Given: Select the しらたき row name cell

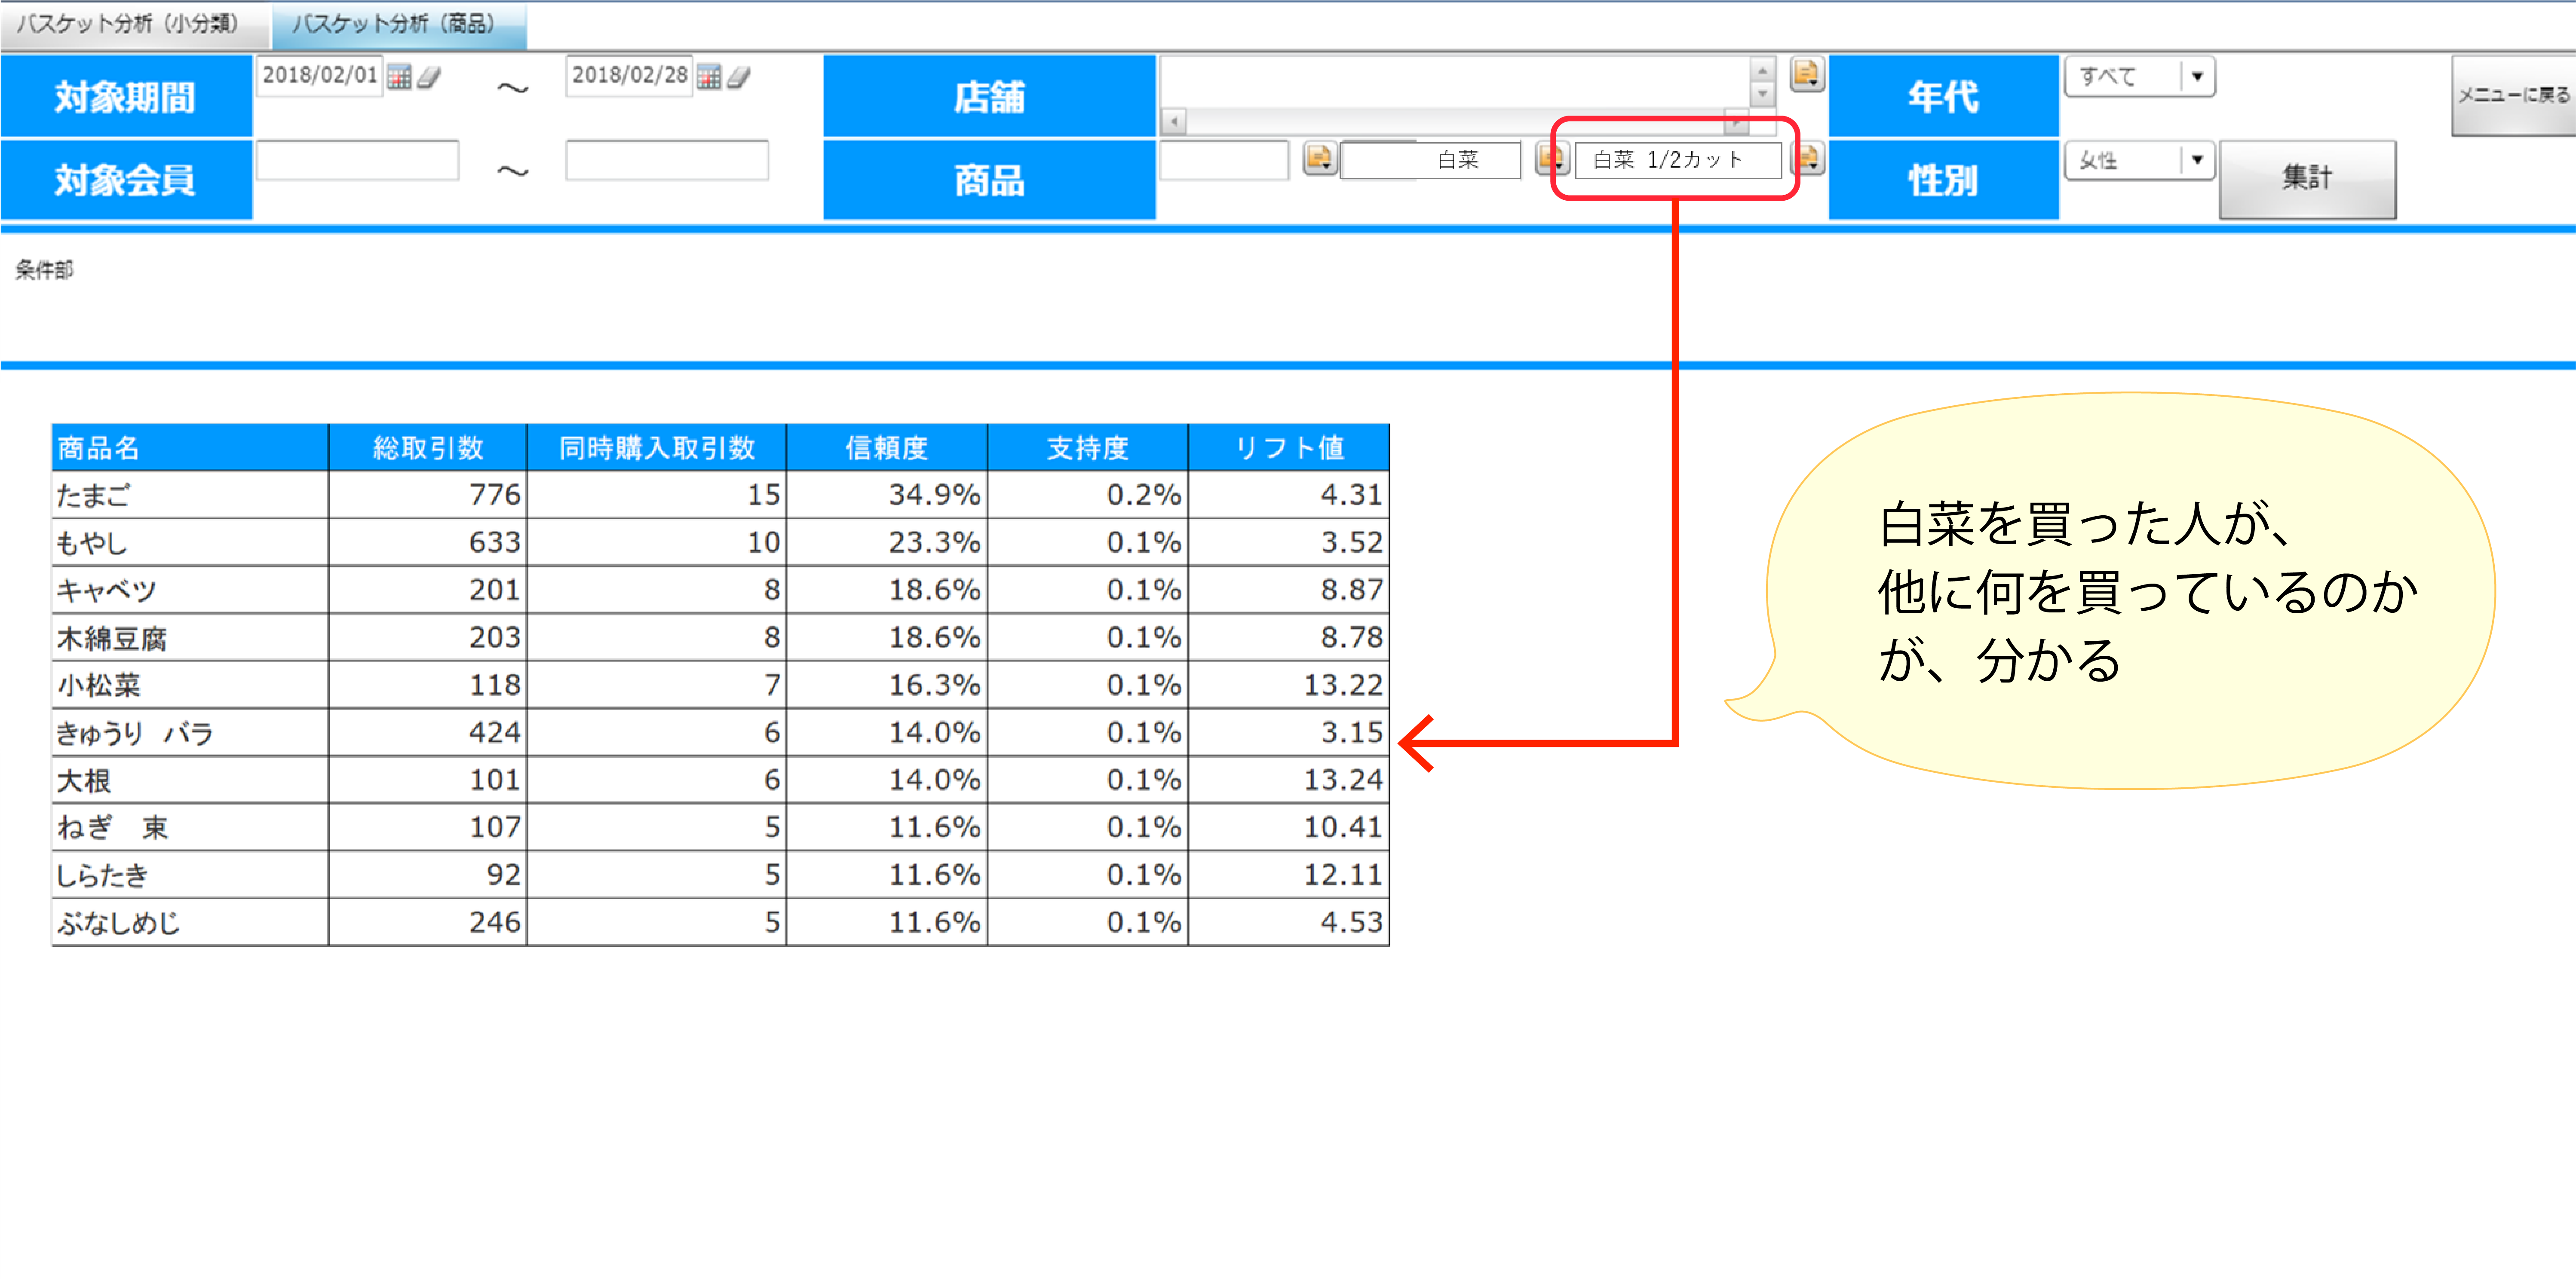Looking at the screenshot, I should 190,874.
